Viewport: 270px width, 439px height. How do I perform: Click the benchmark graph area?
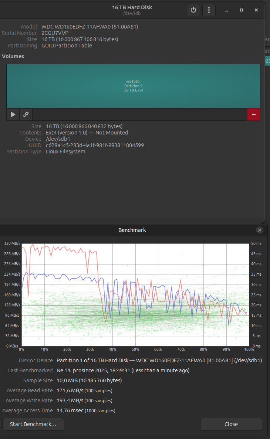(x=135, y=295)
